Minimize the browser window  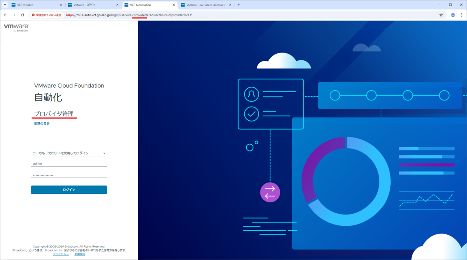[440, 5]
